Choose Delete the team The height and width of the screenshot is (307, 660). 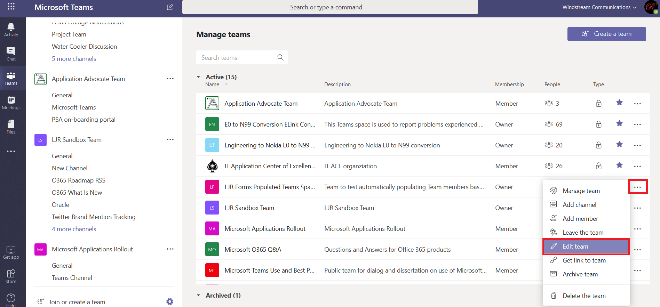(x=586, y=296)
